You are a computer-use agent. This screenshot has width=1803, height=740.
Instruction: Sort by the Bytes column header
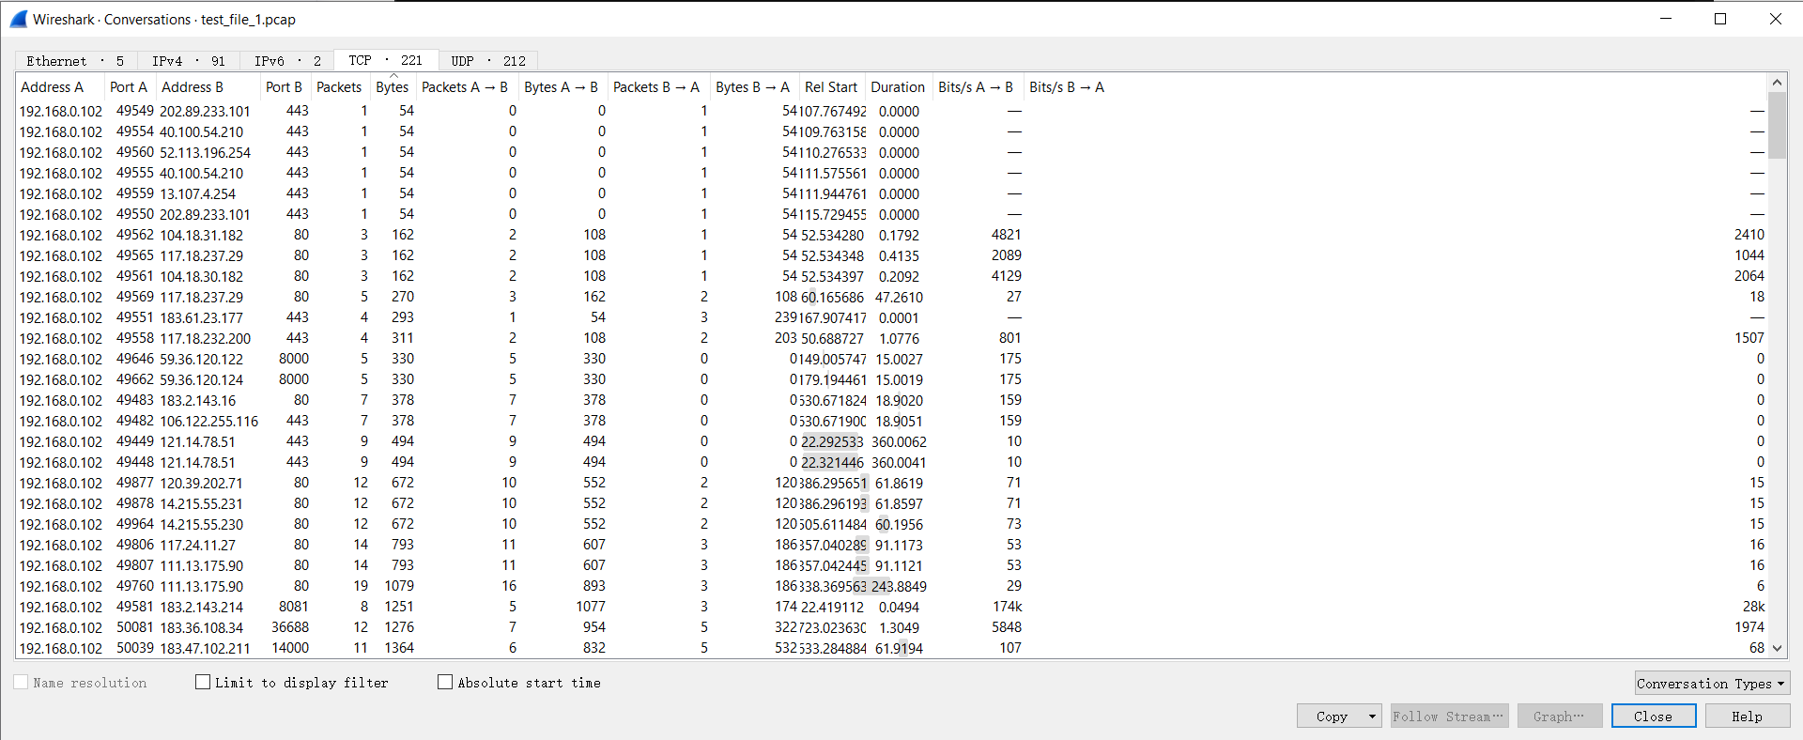393,87
